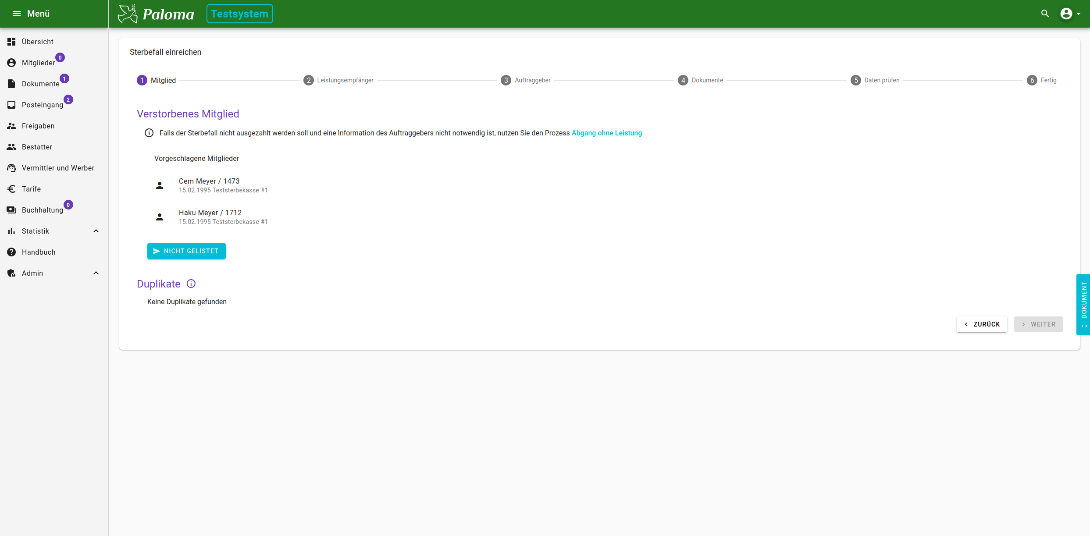Screen dimensions: 1090x536
Task: Click the Handbuch help icon
Action: [x=11, y=252]
